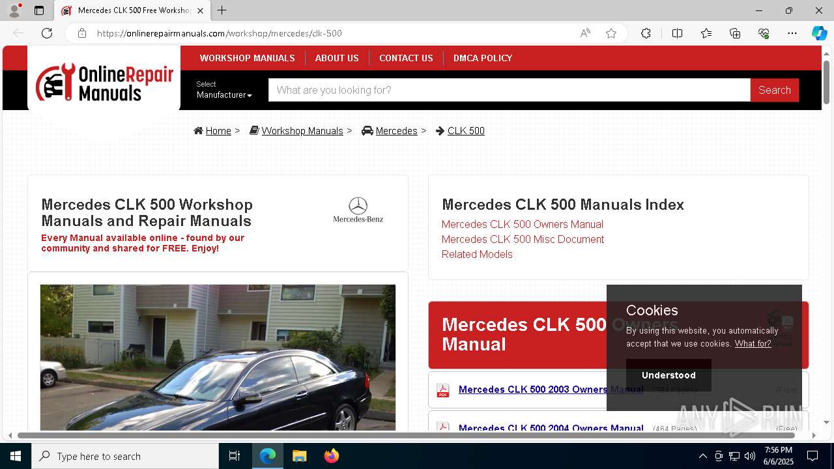Click the red Search button
This screenshot has height=469, width=834.
pos(775,90)
